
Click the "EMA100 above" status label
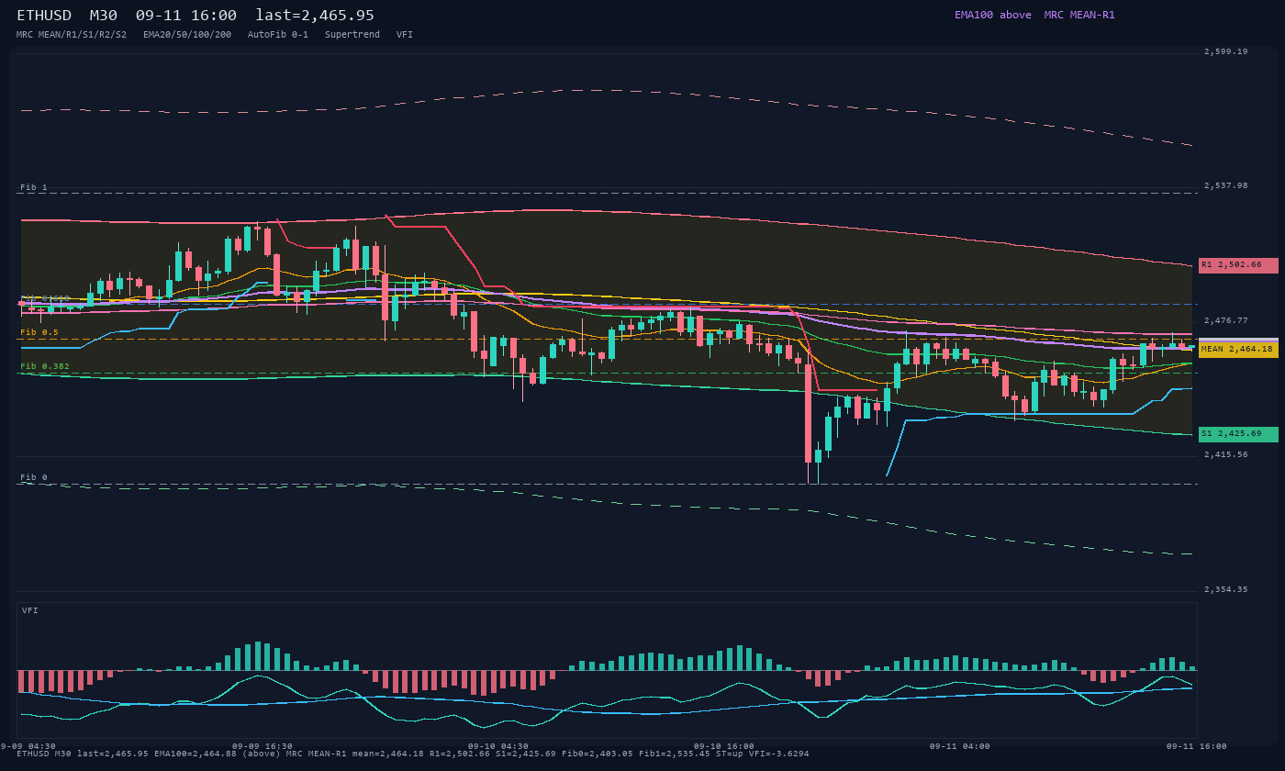point(992,15)
